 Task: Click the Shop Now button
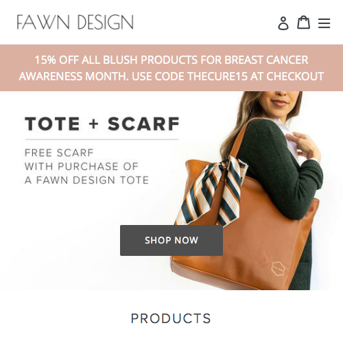pyautogui.click(x=171, y=240)
